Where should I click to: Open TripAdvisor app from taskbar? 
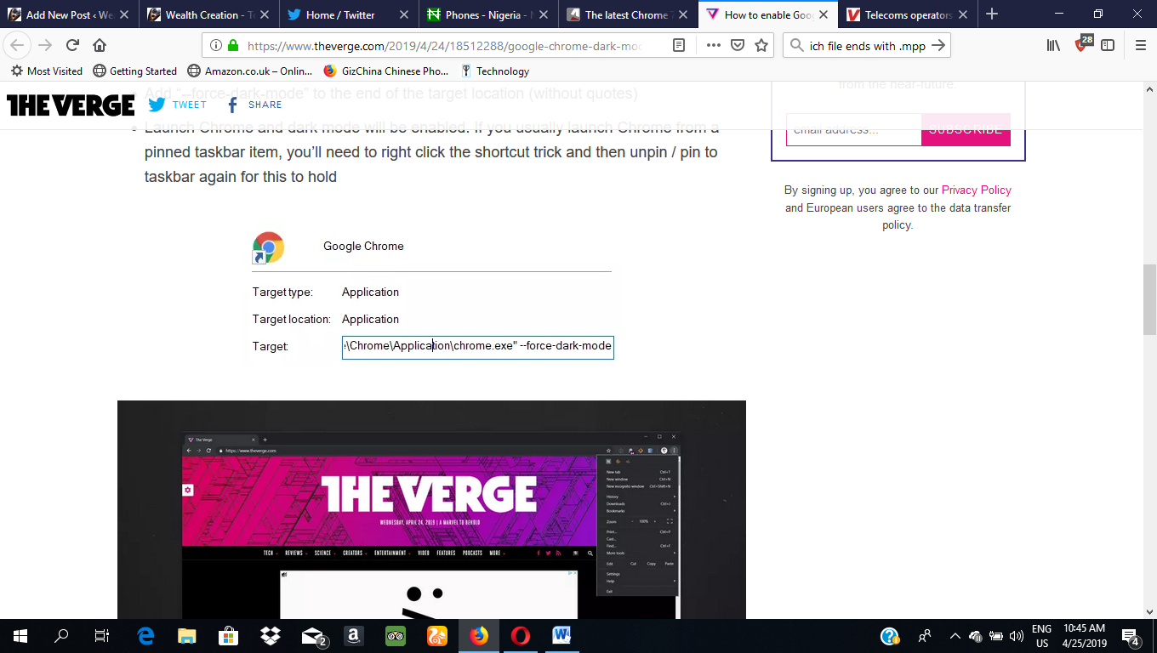[x=396, y=636]
